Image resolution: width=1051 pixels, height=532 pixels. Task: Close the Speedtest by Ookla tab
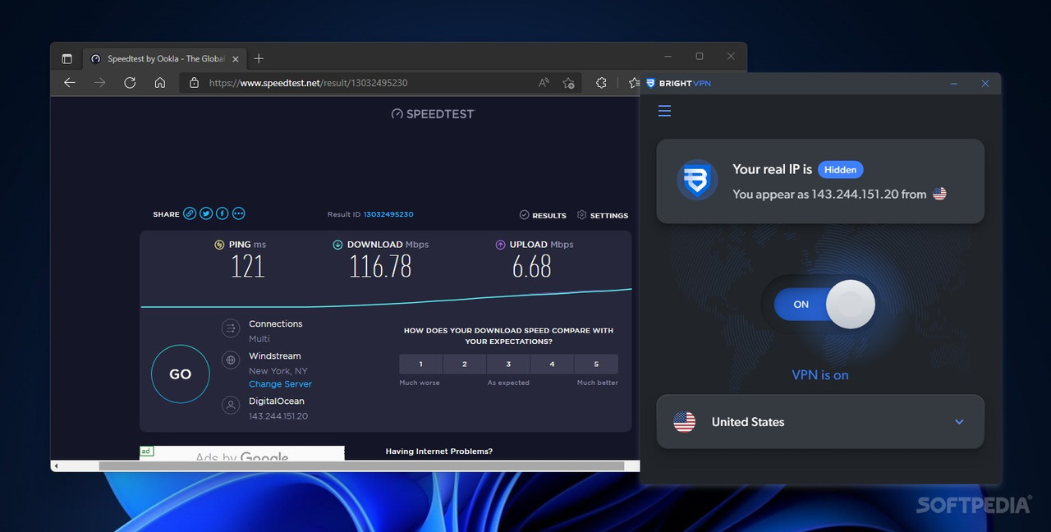(x=236, y=59)
